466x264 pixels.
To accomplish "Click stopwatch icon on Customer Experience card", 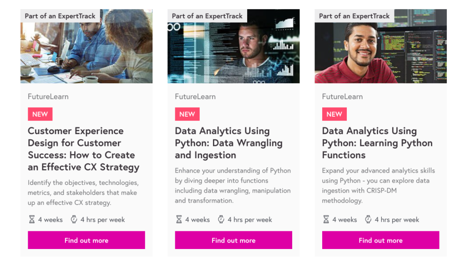I will pos(74,219).
